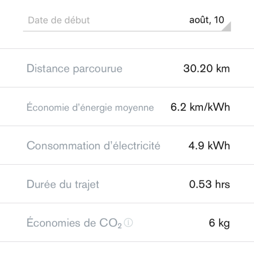Click the divider line below Durée du trajet
Screen dimensions: 254x254
click(x=127, y=203)
